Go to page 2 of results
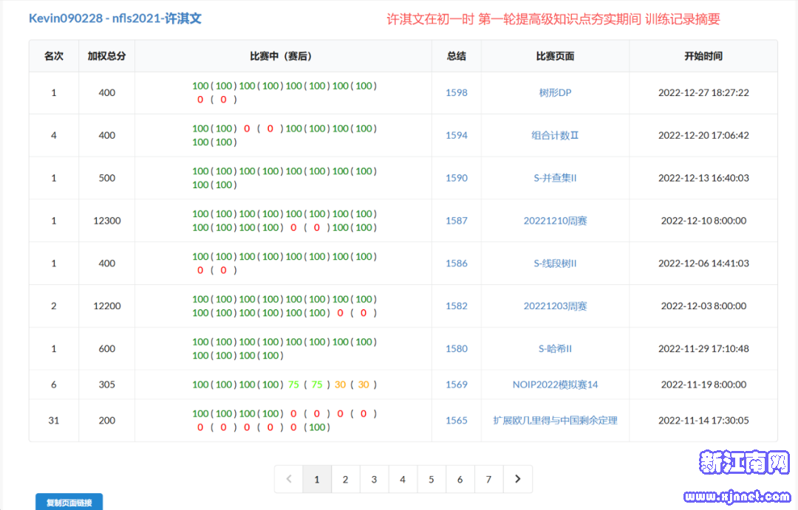The image size is (798, 510). pyautogui.click(x=345, y=479)
